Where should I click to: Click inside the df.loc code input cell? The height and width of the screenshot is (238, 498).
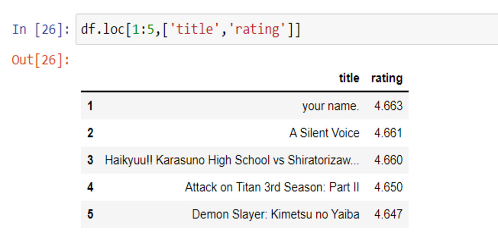tap(285, 29)
